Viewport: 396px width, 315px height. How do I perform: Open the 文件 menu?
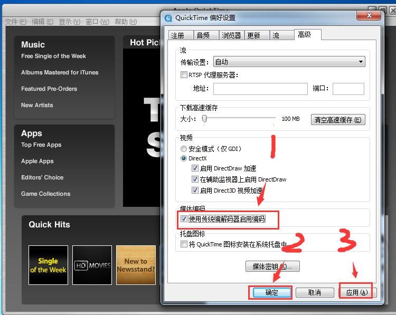click(15, 22)
